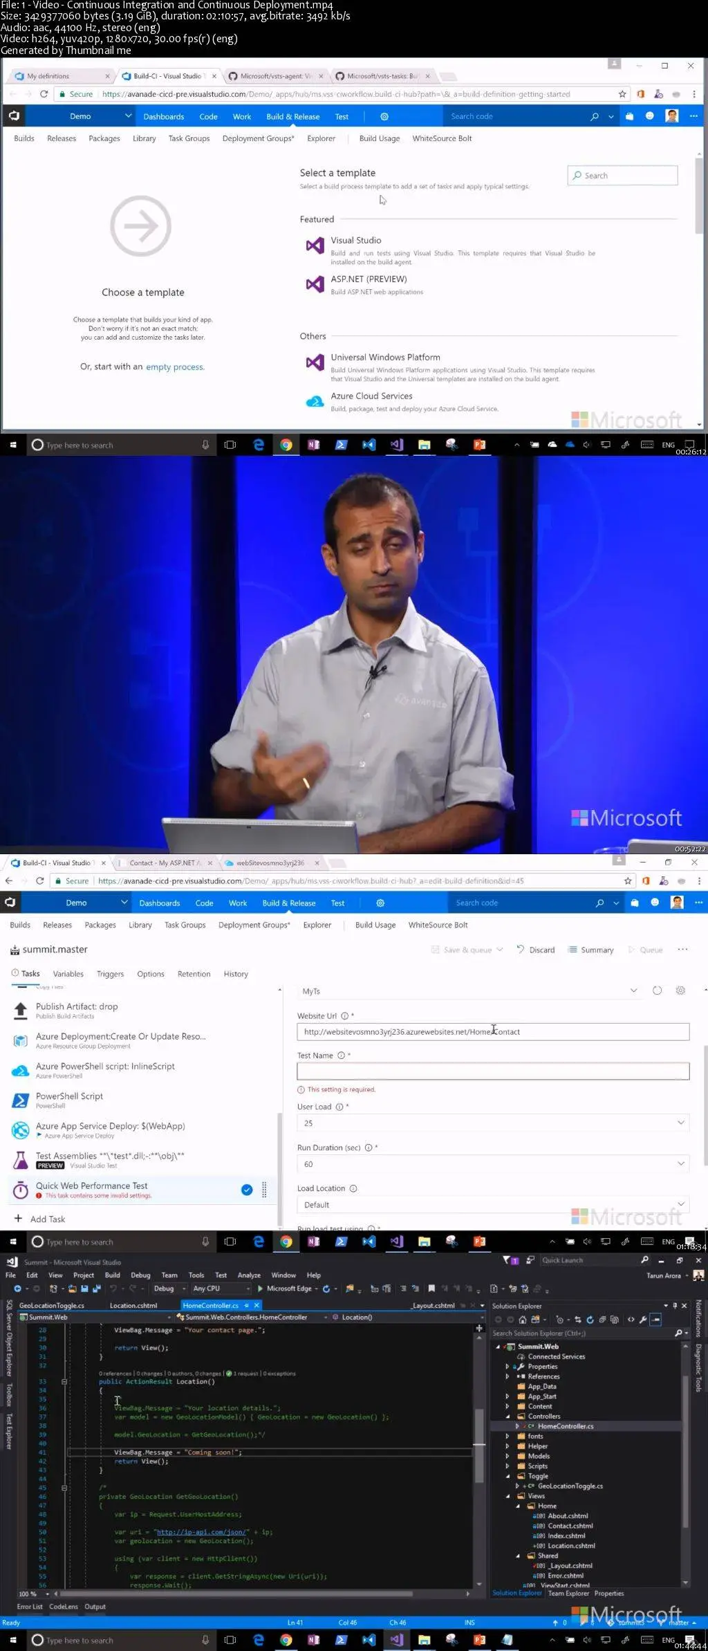Open the My definitions browser tab

point(62,76)
